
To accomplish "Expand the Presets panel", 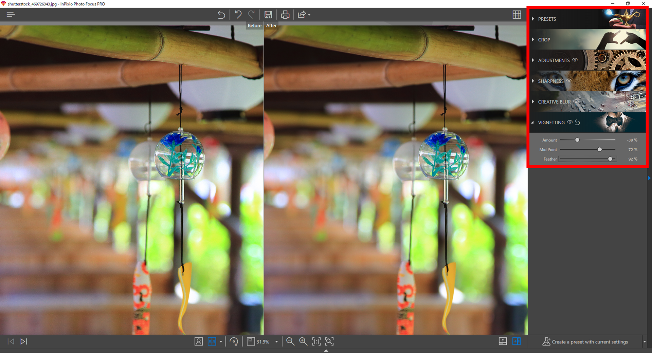I will (547, 19).
